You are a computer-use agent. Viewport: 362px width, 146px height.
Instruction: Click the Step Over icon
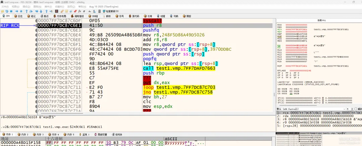click(x=31, y=11)
